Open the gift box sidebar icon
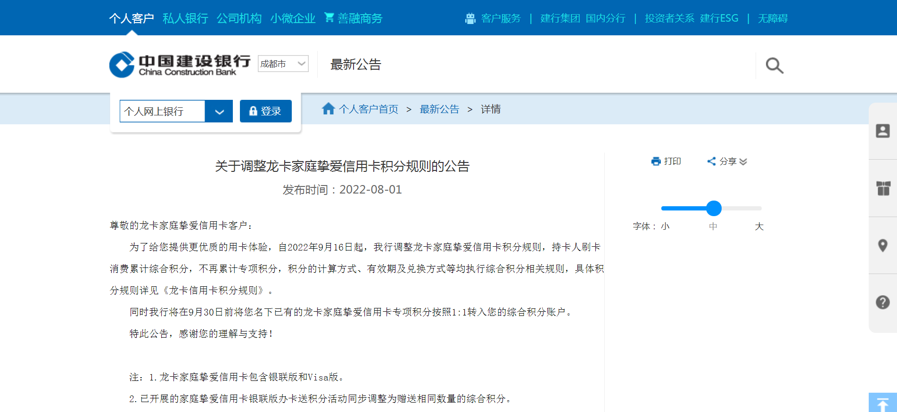This screenshot has height=412, width=897. tap(883, 188)
